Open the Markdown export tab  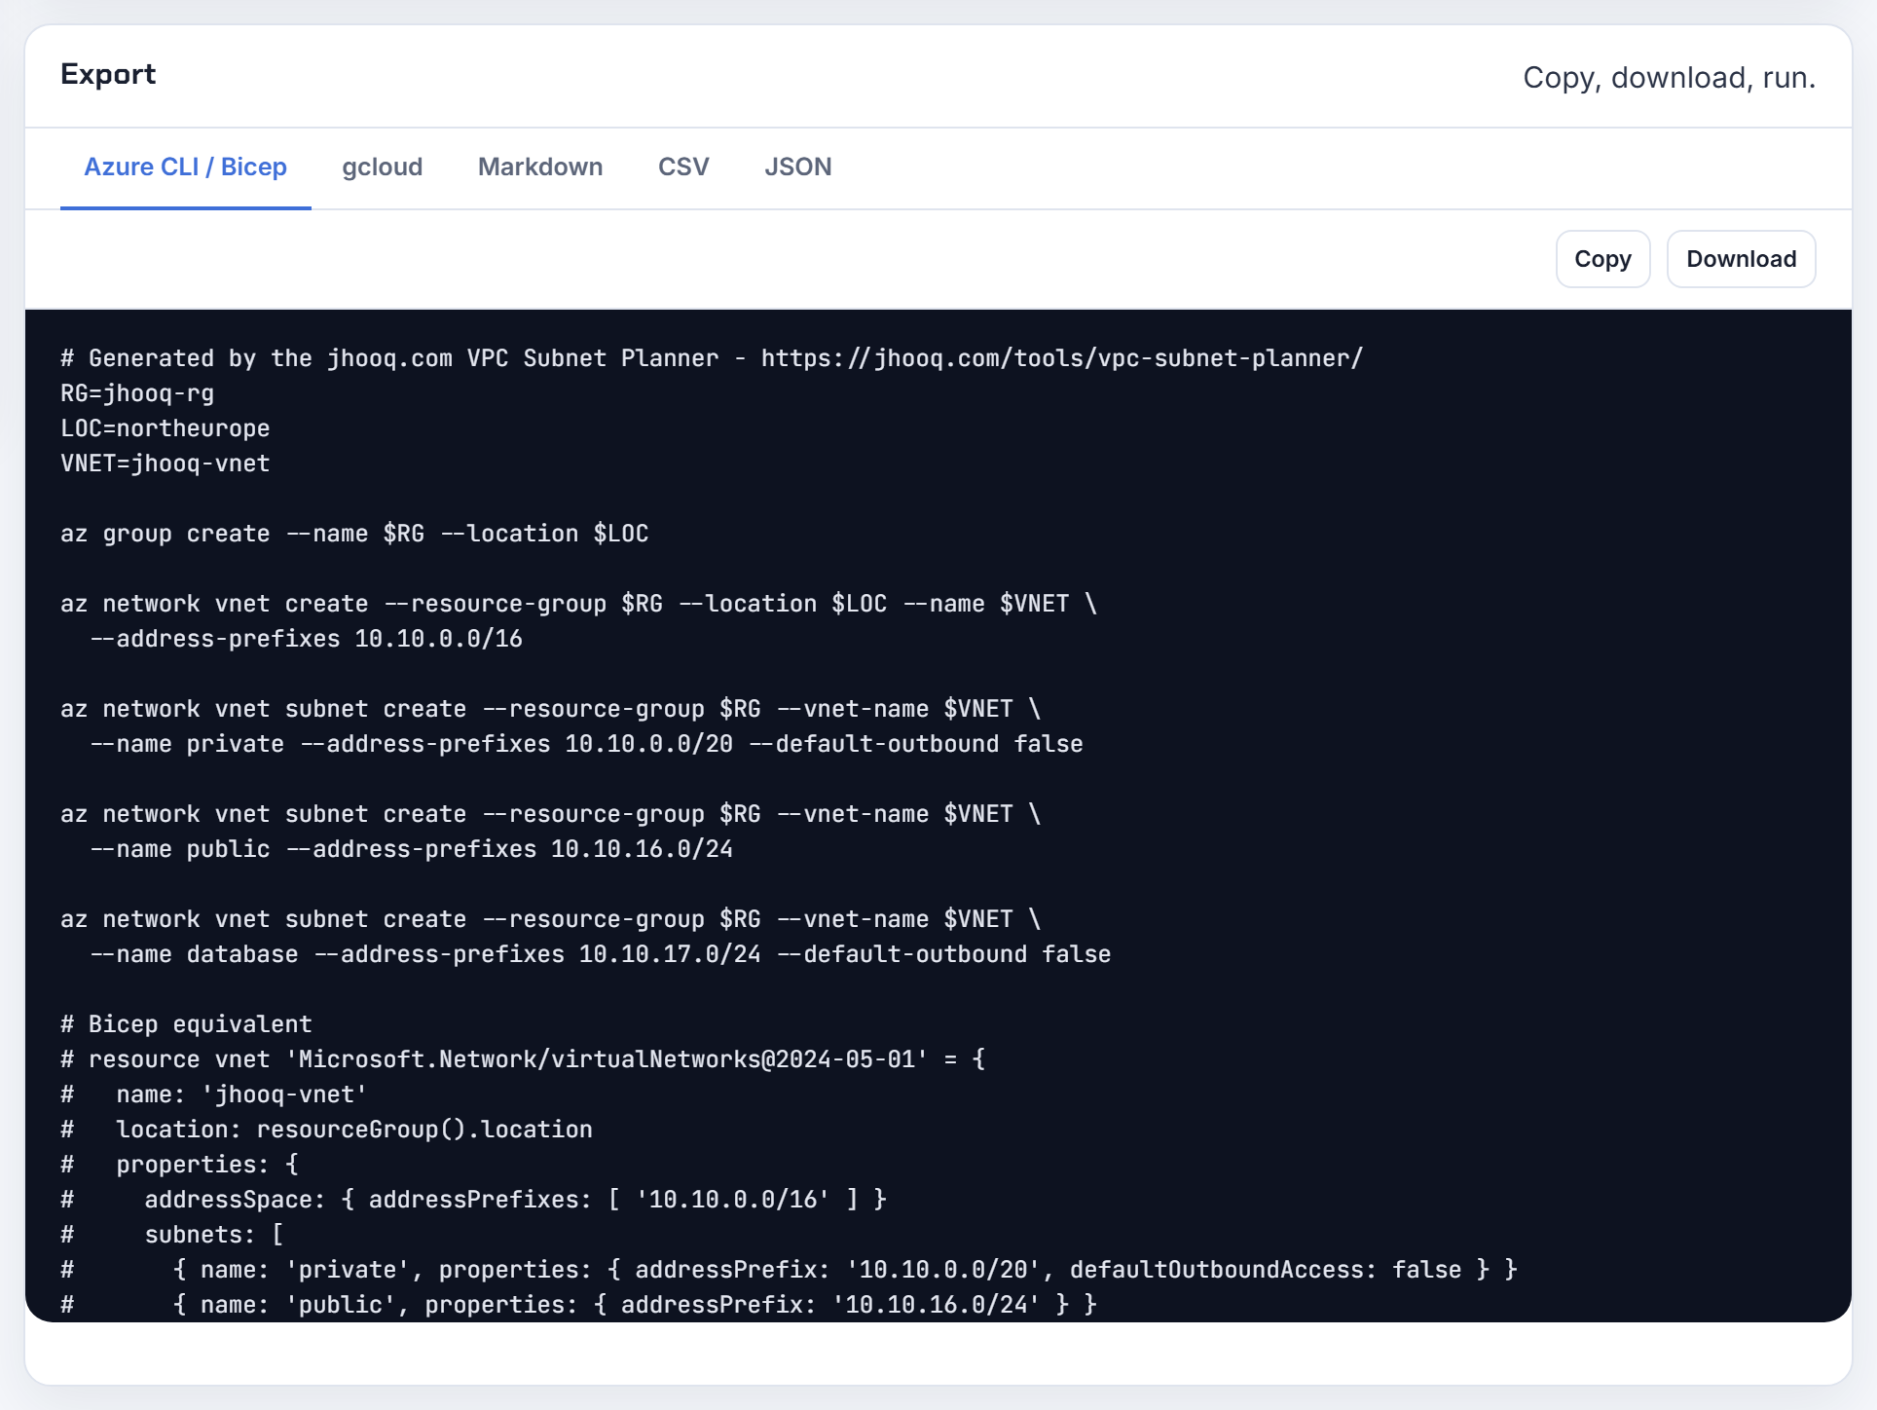[x=540, y=167]
